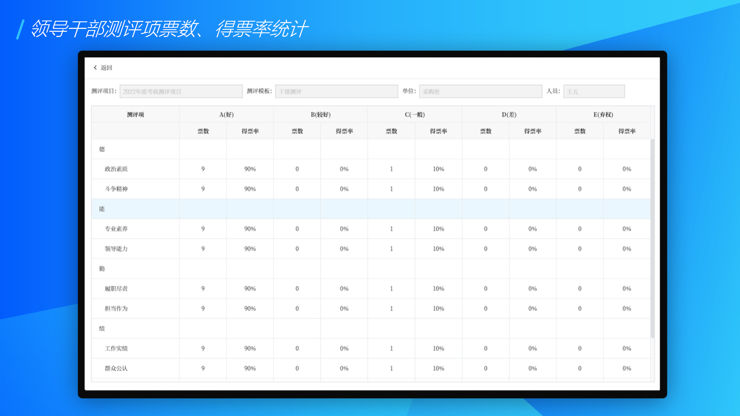Click the 领导能力 row label

(116, 249)
